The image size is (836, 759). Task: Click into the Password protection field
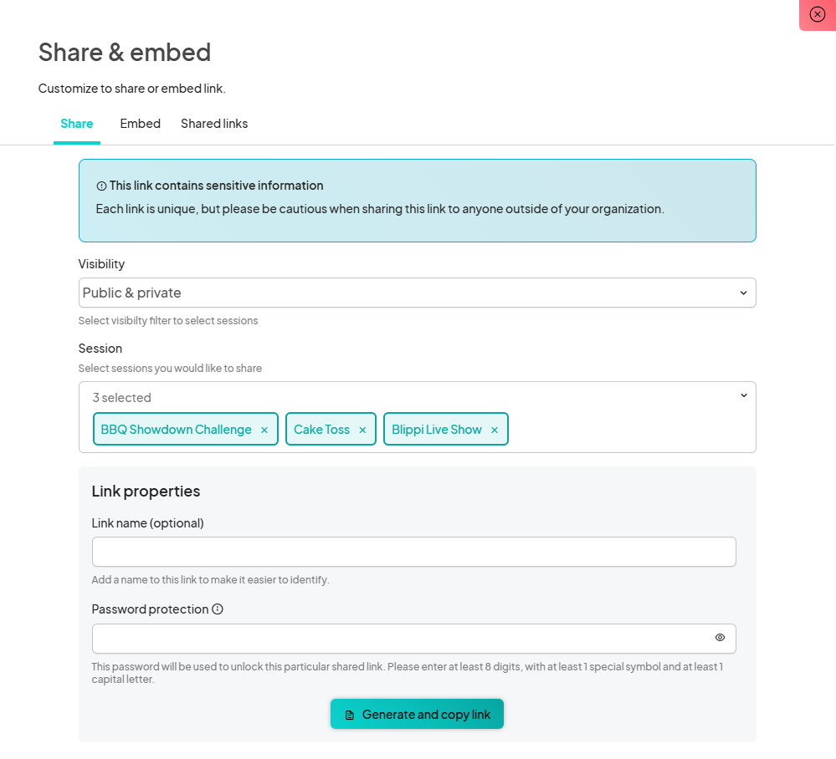[x=402, y=639]
